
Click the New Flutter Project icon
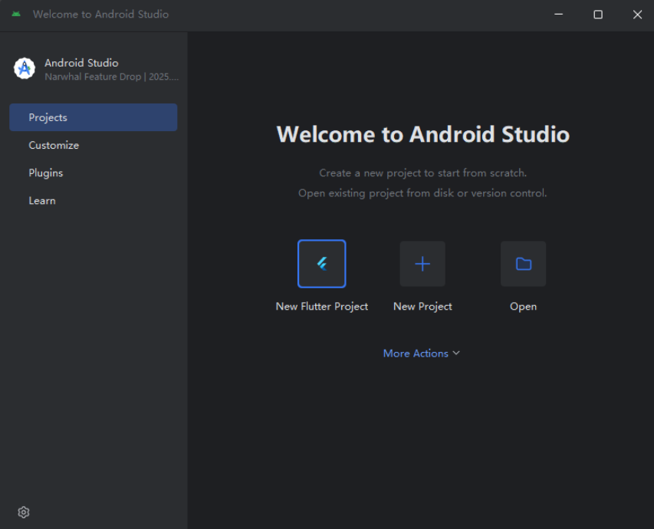pyautogui.click(x=321, y=264)
